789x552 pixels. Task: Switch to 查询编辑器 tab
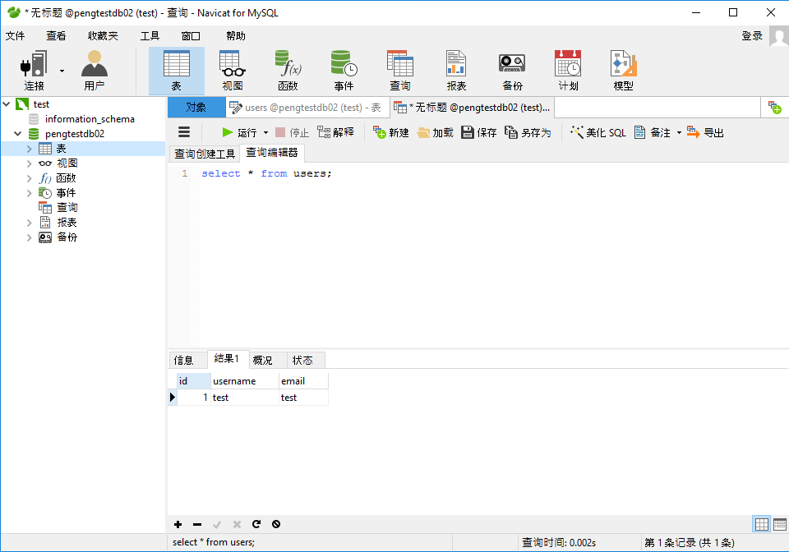tap(272, 153)
